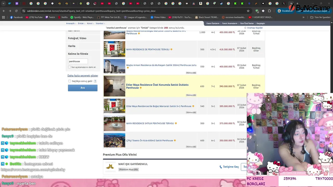
Task: Expand hidden bookmarks with the chevron
Action: click(303, 17)
